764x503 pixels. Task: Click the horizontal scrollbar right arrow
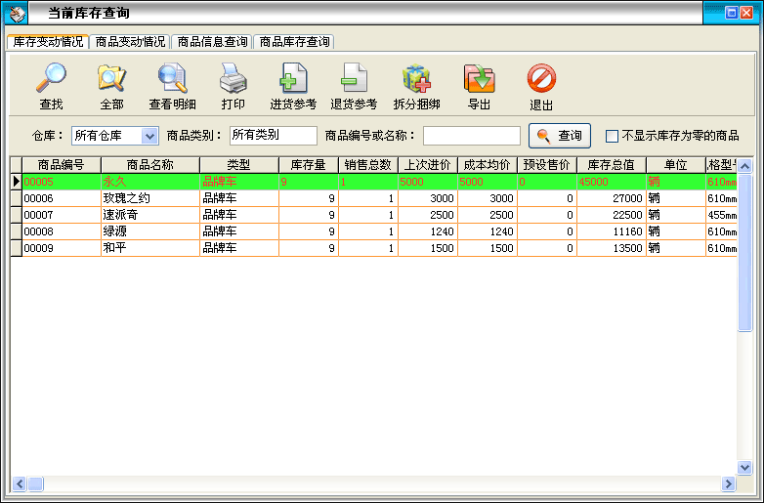[x=728, y=483]
